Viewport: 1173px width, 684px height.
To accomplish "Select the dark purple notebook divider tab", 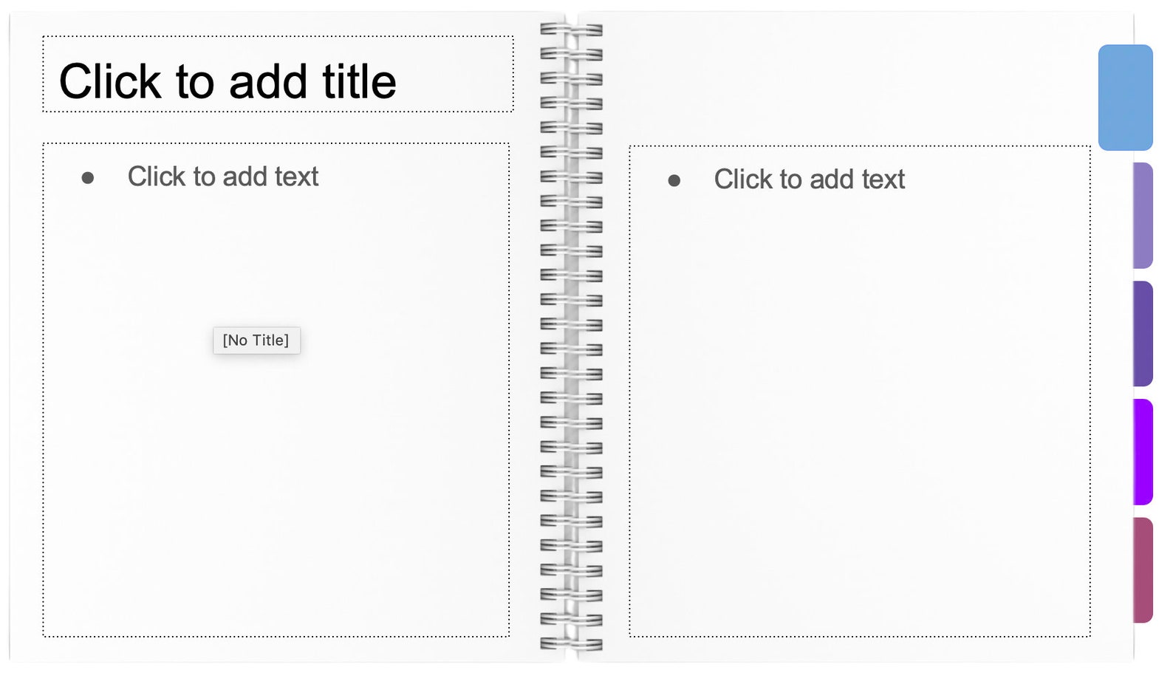I will (1143, 334).
